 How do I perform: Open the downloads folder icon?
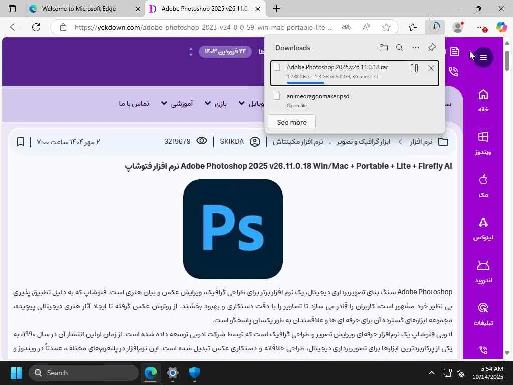tap(383, 48)
